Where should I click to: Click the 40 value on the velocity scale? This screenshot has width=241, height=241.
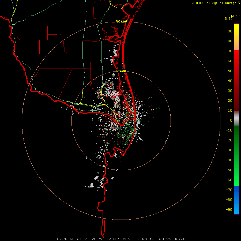click(230, 81)
